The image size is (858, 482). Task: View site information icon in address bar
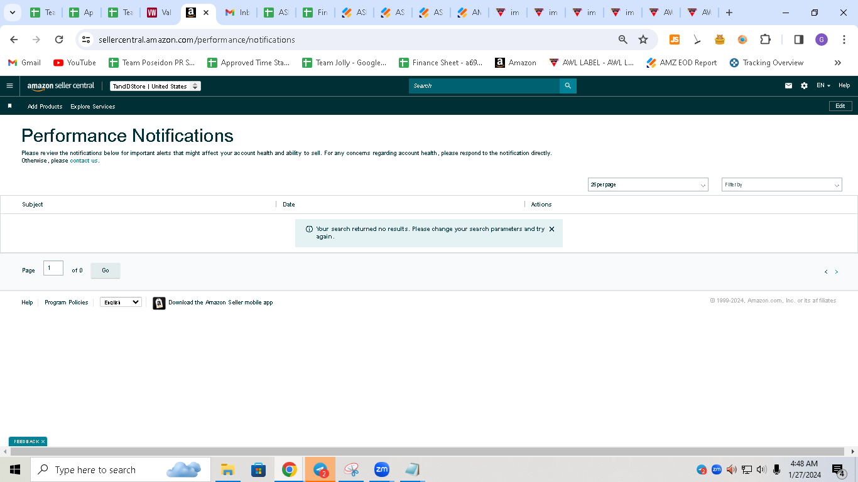point(87,40)
